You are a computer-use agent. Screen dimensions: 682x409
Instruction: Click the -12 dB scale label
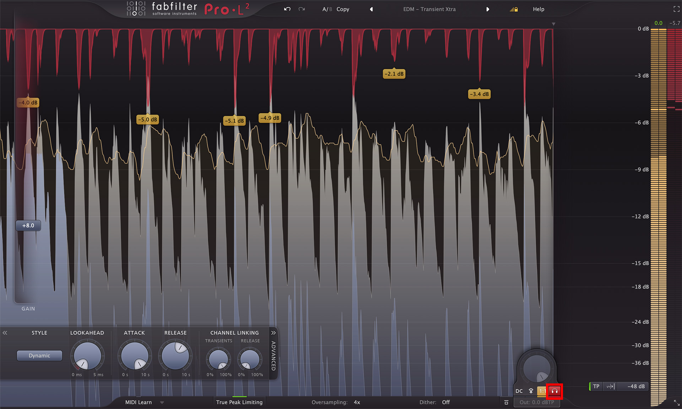(x=640, y=216)
